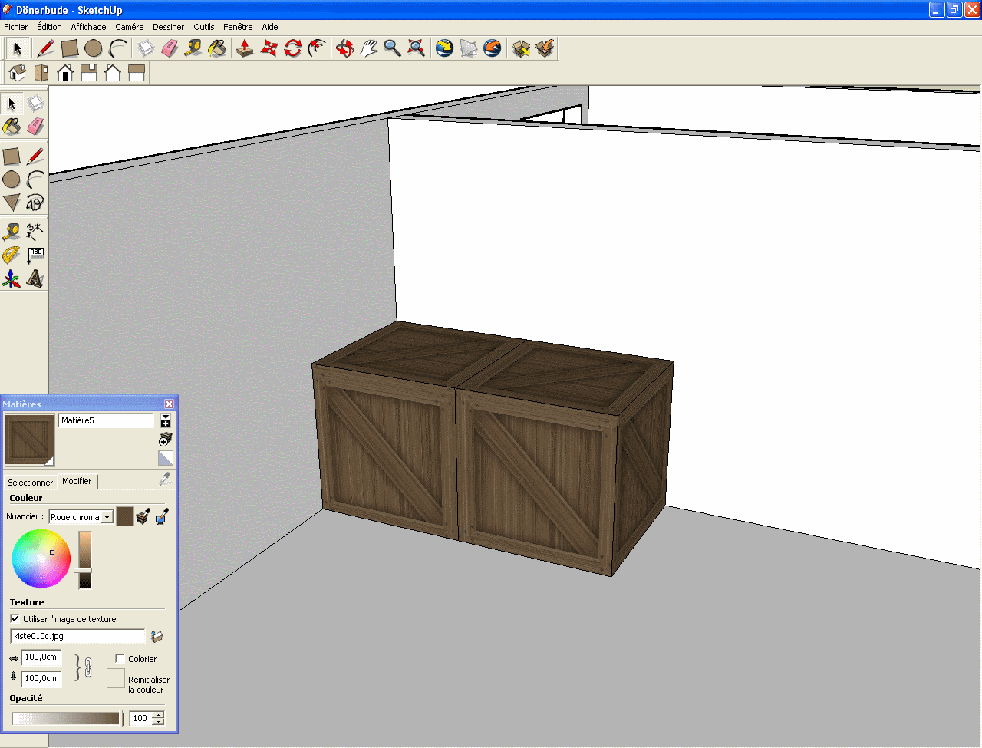
Task: Switch to the Iso view icon
Action: pos(17,73)
